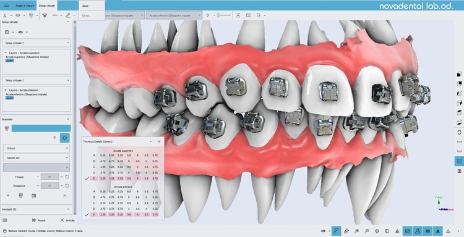Toggle the bottom bar eye visibility icon
This screenshot has width=464, height=237.
(323, 231)
